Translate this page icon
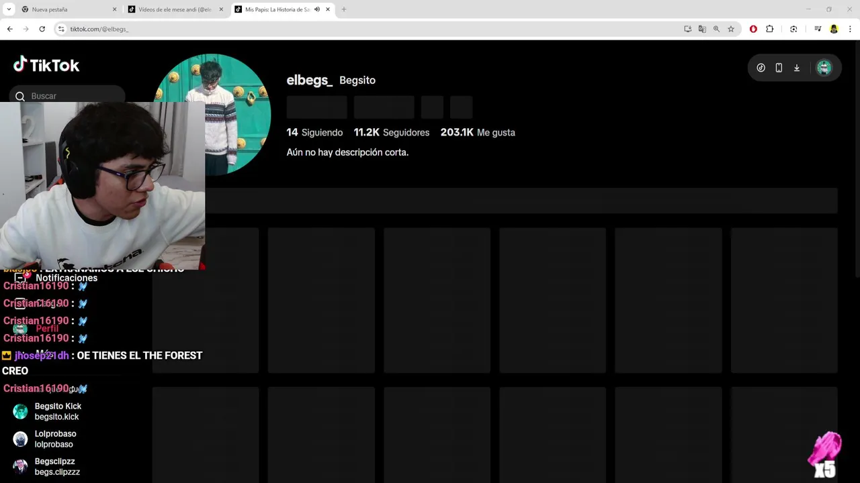The image size is (860, 483). [702, 29]
